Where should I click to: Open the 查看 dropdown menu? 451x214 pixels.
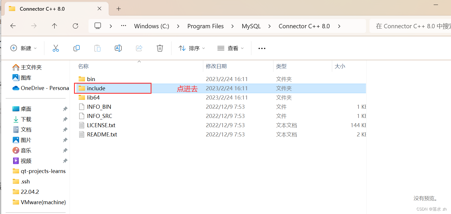point(230,48)
